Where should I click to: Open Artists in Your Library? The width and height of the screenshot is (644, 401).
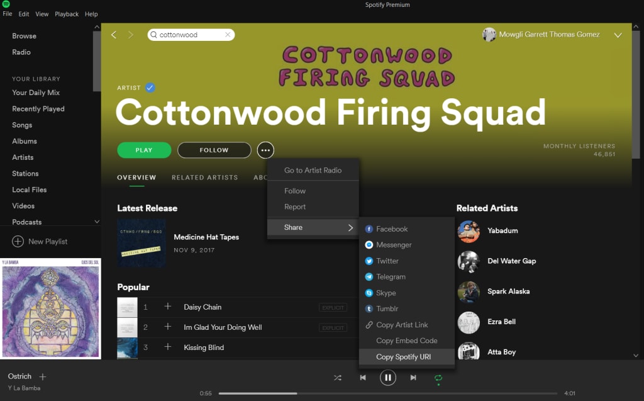pyautogui.click(x=23, y=157)
